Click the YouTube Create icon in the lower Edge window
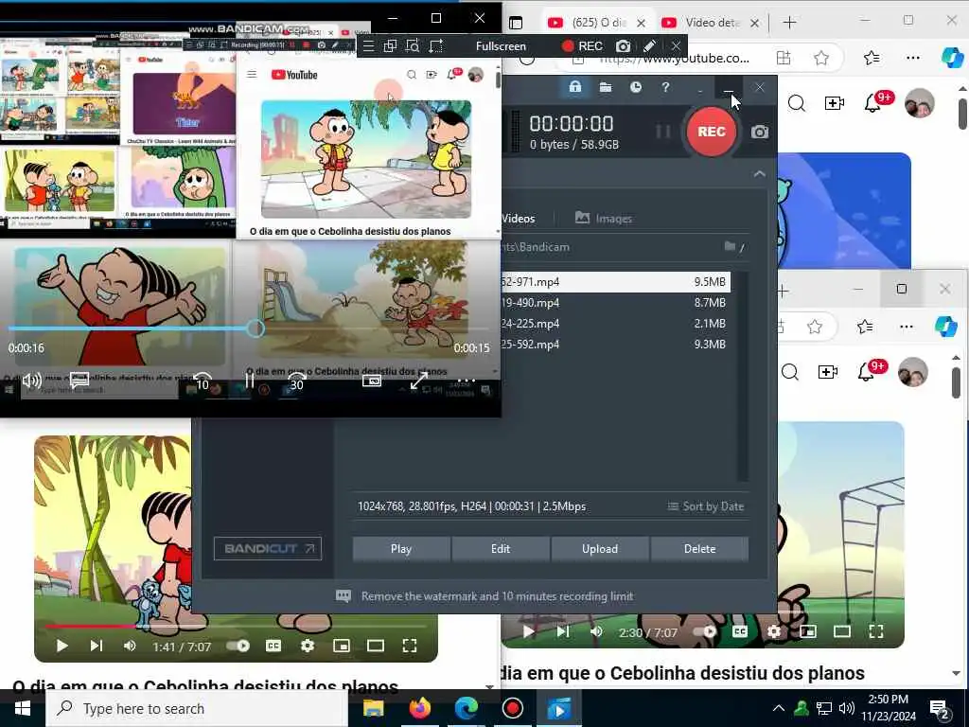 pos(827,371)
